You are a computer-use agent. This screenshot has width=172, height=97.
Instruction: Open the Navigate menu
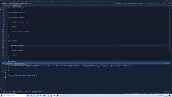(14, 1)
